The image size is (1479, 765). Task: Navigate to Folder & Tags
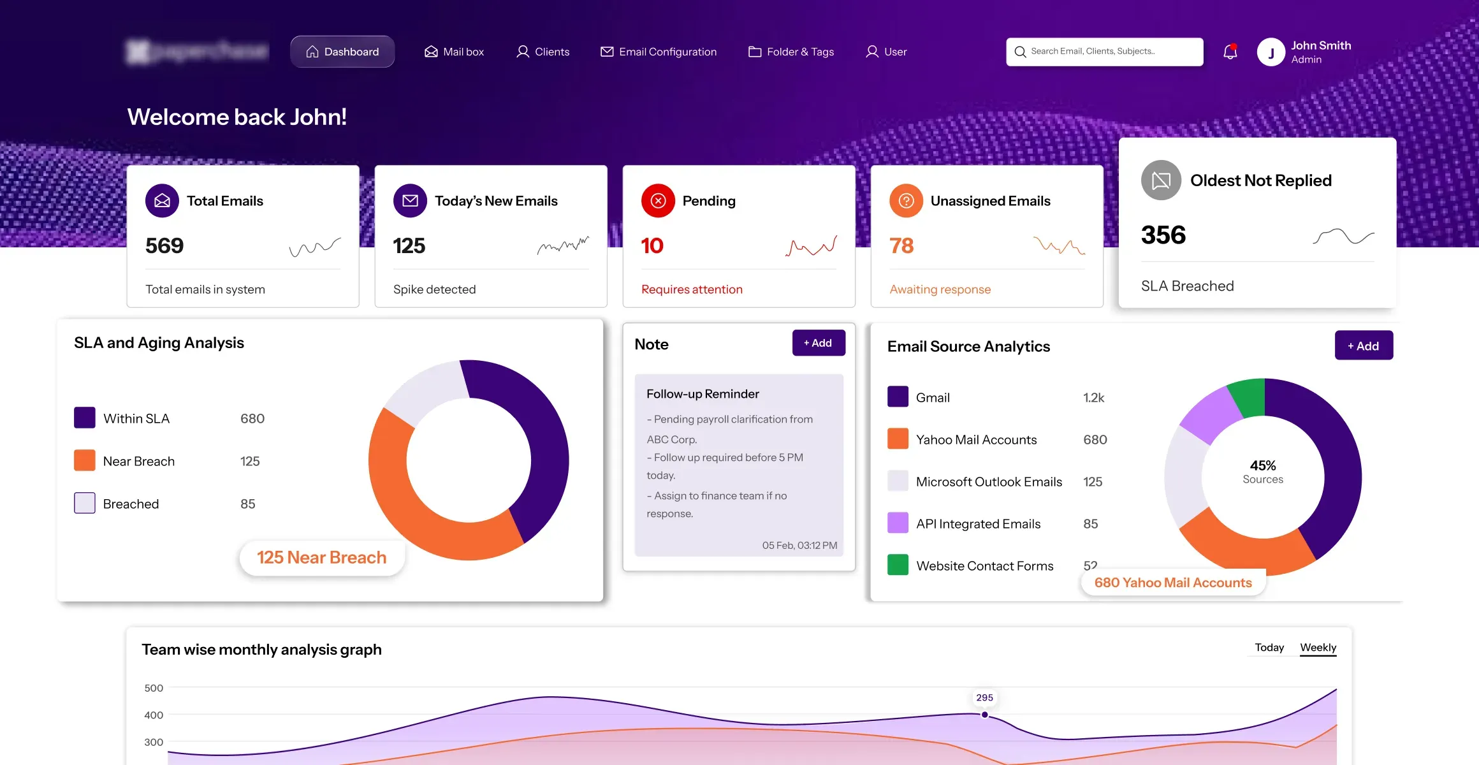(791, 52)
